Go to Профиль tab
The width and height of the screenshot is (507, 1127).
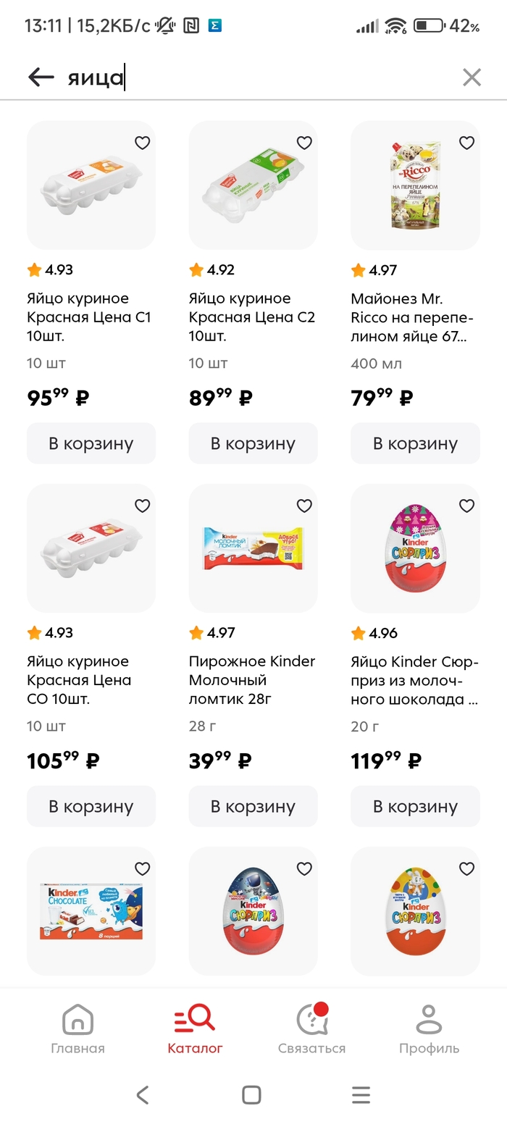click(x=429, y=1028)
